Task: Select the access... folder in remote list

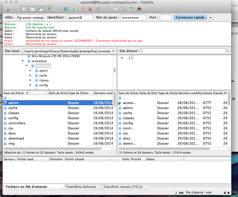Action: coord(173,103)
